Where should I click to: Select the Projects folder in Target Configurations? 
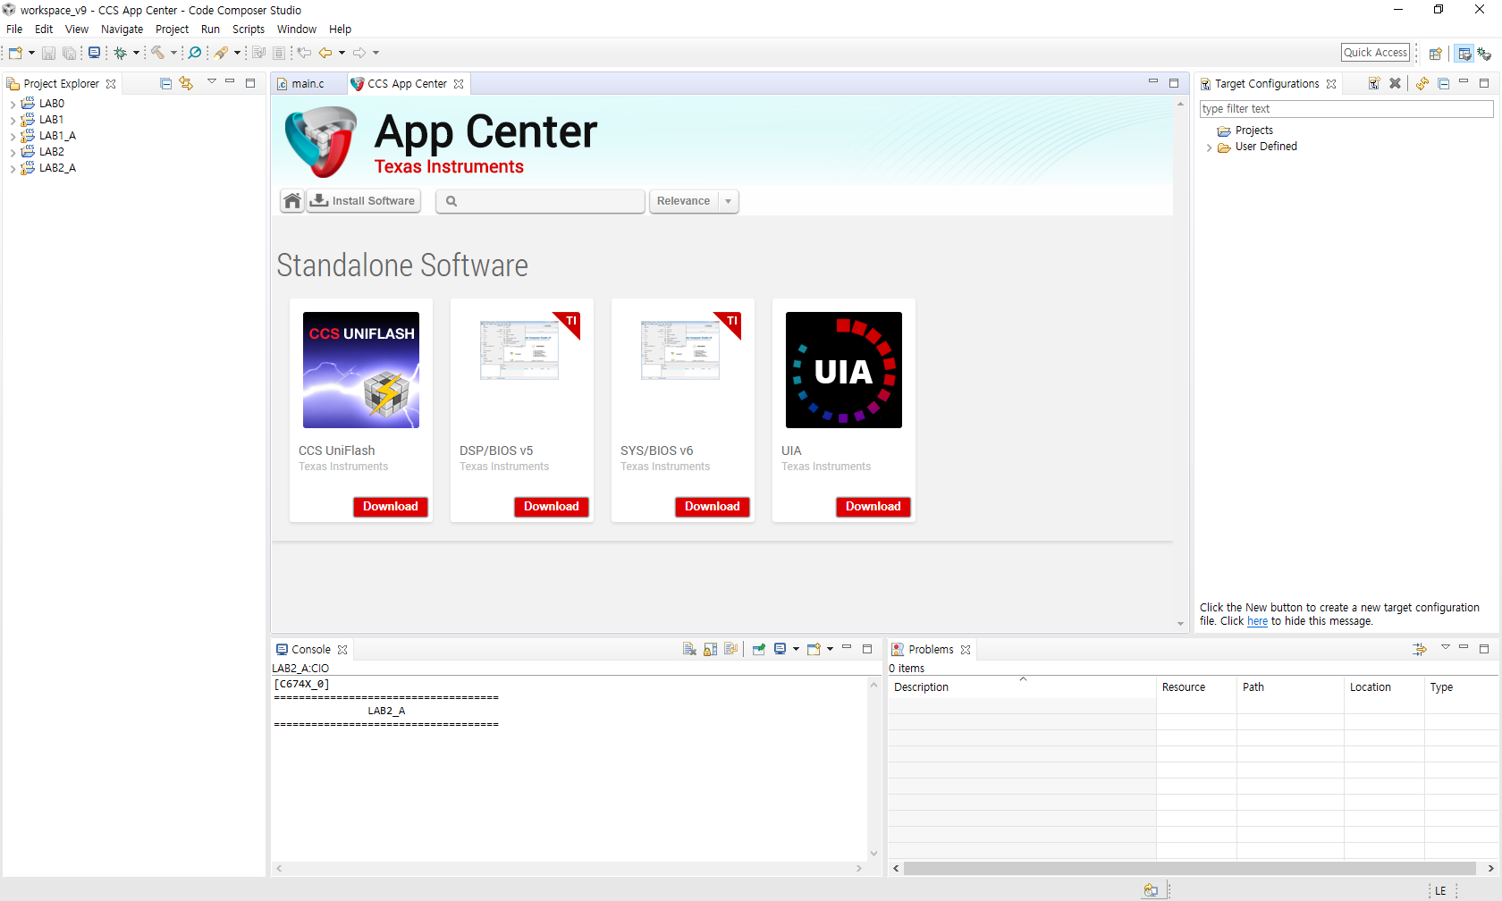pos(1253,131)
